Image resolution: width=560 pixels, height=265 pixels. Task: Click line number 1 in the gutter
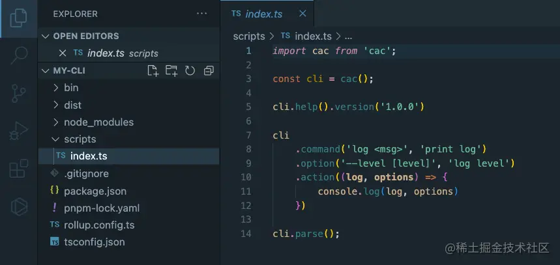pyautogui.click(x=248, y=51)
